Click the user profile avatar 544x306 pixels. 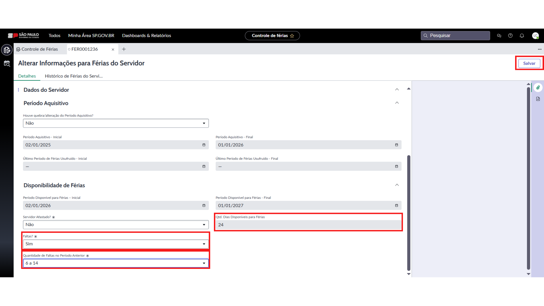[x=535, y=36]
